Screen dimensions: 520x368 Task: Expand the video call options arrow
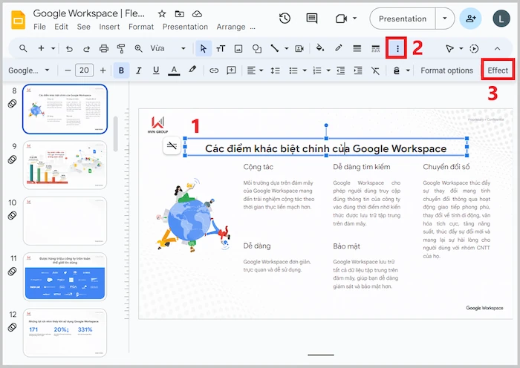(355, 19)
